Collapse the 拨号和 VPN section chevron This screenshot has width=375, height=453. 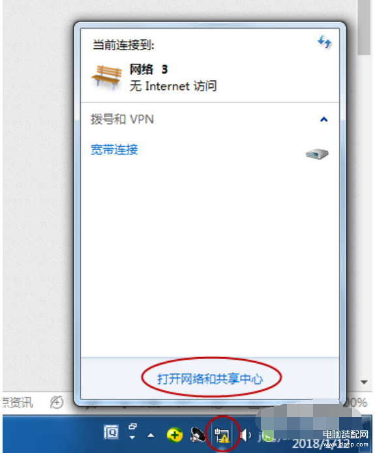324,119
